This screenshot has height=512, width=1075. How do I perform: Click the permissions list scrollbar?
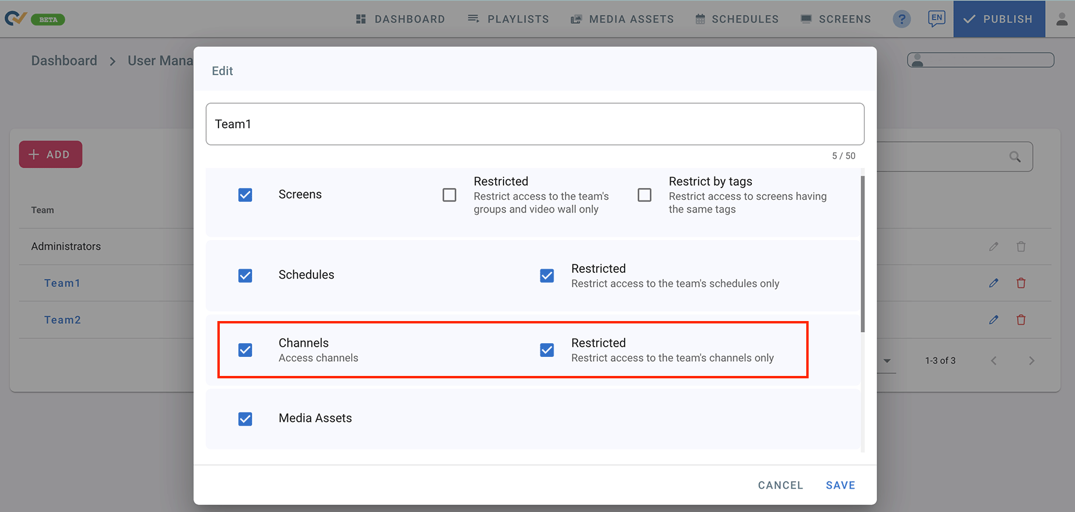coord(862,254)
